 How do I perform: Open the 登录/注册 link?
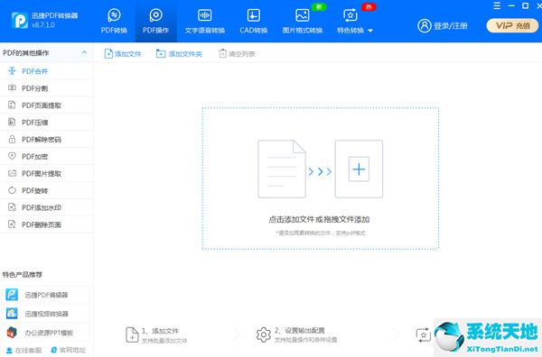pyautogui.click(x=451, y=26)
